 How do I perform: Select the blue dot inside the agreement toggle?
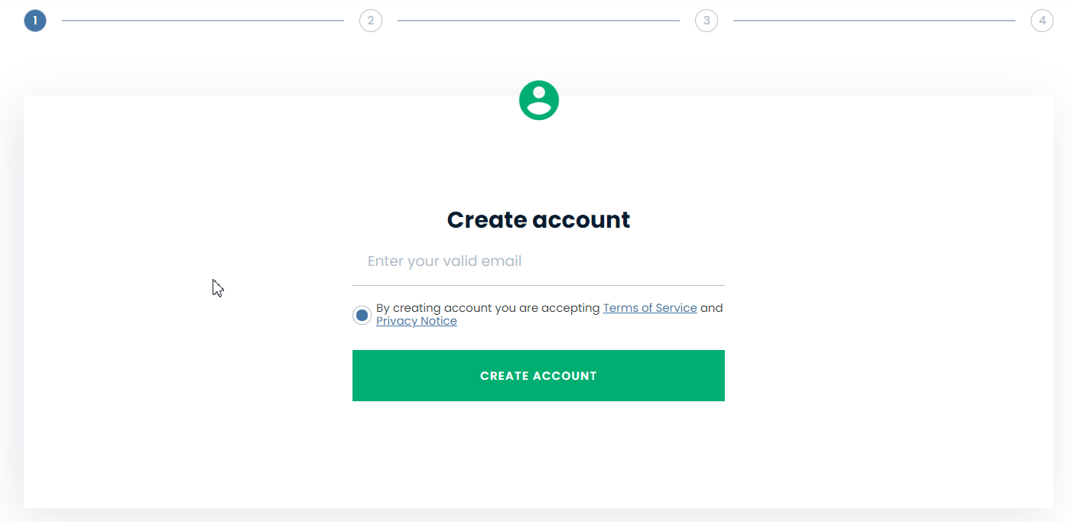pyautogui.click(x=362, y=315)
